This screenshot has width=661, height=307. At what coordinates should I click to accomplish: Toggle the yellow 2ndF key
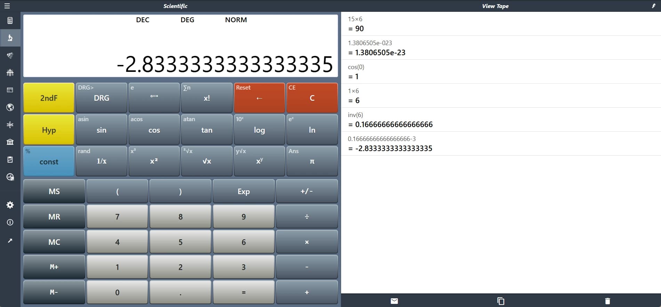click(x=49, y=98)
